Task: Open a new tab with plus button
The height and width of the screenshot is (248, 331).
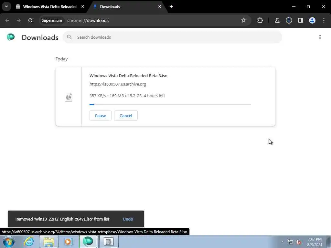Action: coord(171,6)
